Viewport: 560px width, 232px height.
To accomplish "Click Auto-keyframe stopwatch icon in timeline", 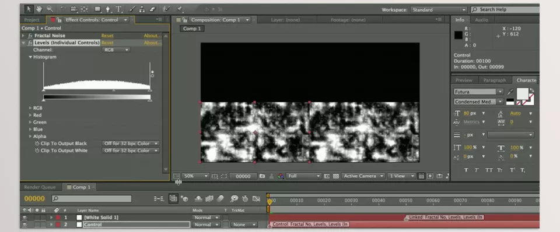I will 245,198.
